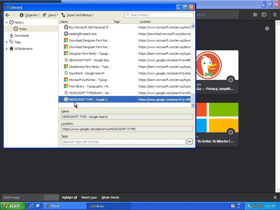The height and width of the screenshot is (210, 280).
Task: Select DengXian font family history entry
Action: pos(125,54)
